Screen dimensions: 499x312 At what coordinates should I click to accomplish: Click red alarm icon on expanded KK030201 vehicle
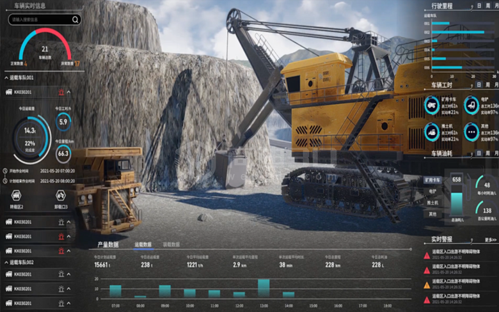[61, 92]
